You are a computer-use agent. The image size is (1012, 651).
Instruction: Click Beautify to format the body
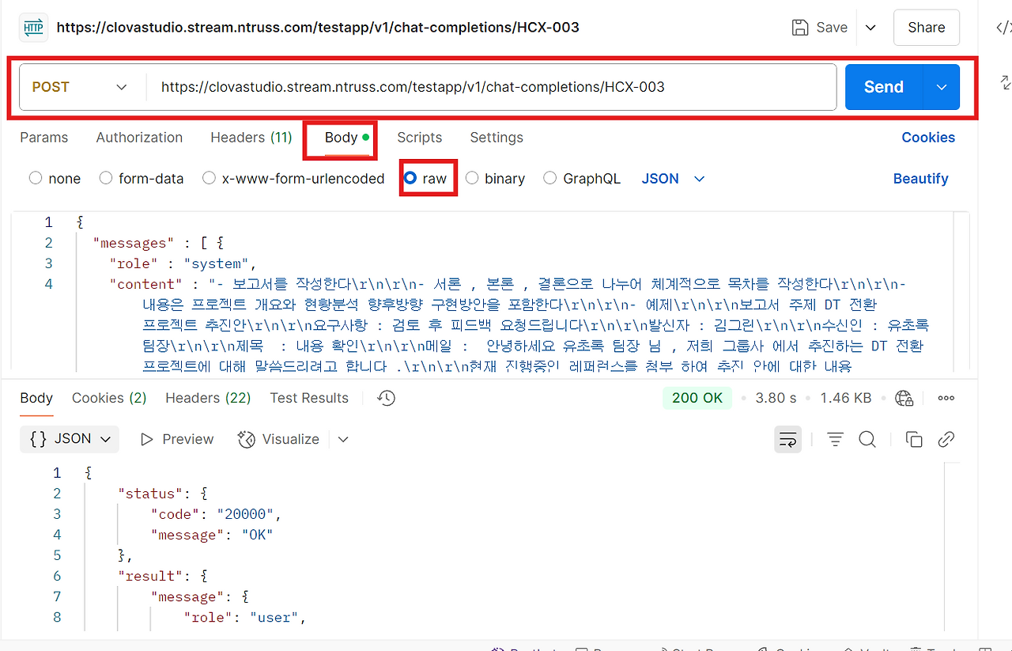coord(920,179)
